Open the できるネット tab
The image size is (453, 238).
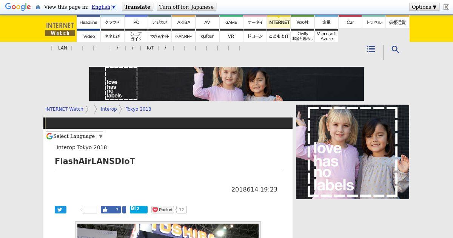[160, 36]
